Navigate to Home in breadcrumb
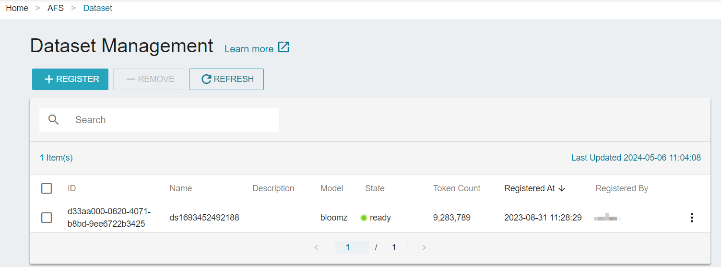 point(17,8)
